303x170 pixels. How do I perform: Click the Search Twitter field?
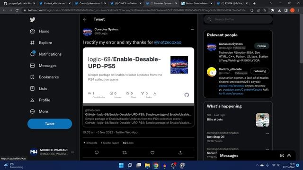tap(238, 19)
